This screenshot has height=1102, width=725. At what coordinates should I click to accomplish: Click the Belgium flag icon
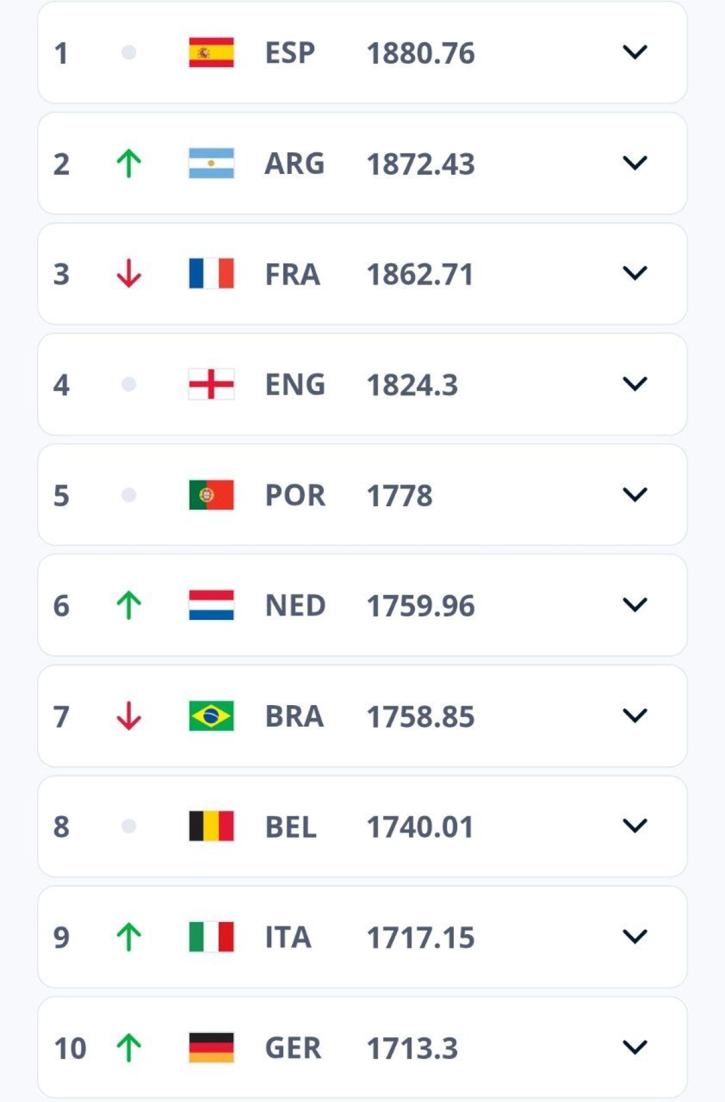coord(211,826)
